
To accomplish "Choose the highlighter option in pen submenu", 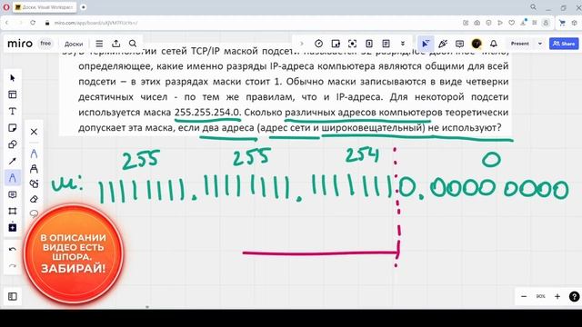I will click(34, 169).
